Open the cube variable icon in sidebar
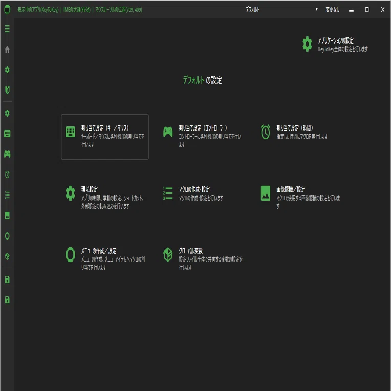The image size is (391, 391). pyautogui.click(x=7, y=256)
